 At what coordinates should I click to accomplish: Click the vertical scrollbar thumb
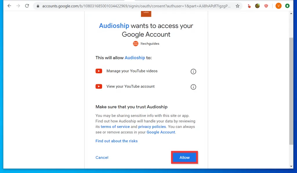(291, 91)
